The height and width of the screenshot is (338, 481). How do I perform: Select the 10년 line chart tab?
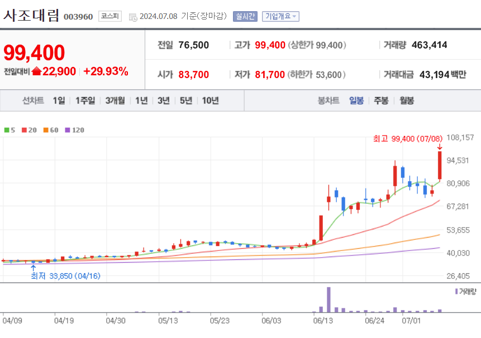211,100
